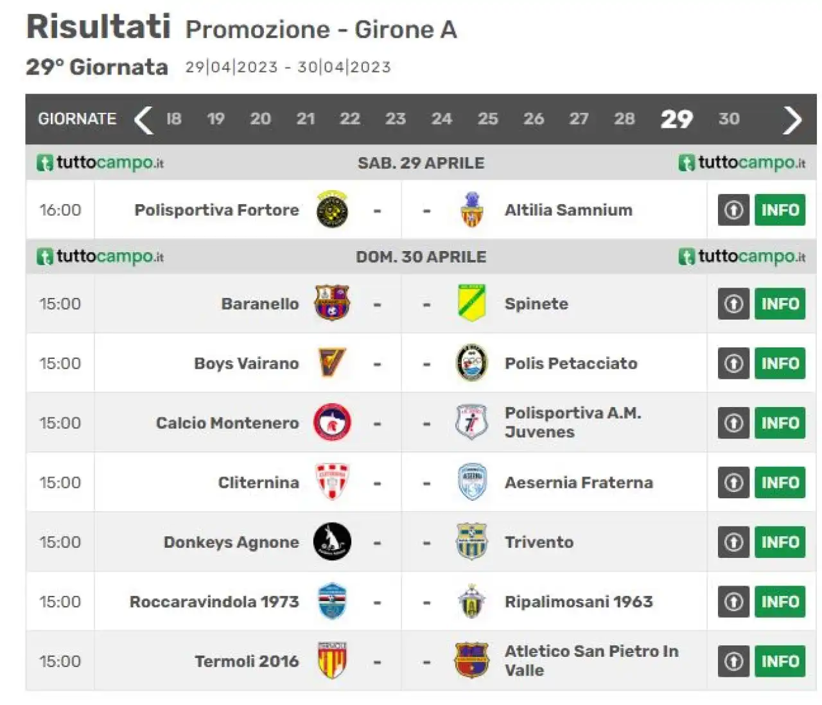Click the Calcio Montenero round crest
The width and height of the screenshot is (822, 705).
pyautogui.click(x=332, y=422)
